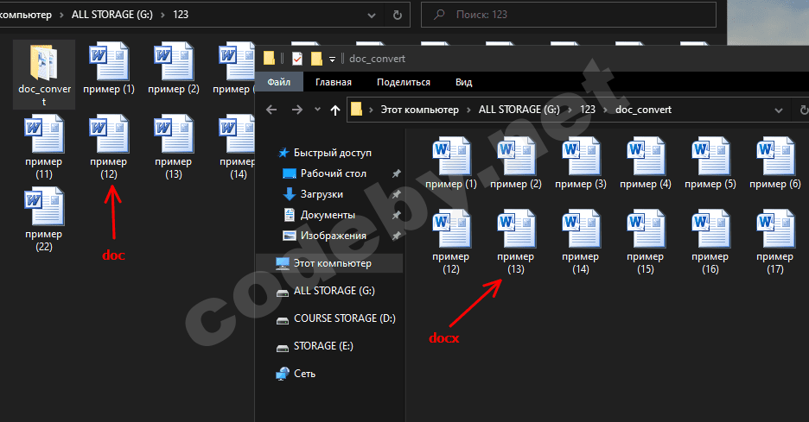Open the Файл tab
Screen dimensions: 809x422
(278, 82)
